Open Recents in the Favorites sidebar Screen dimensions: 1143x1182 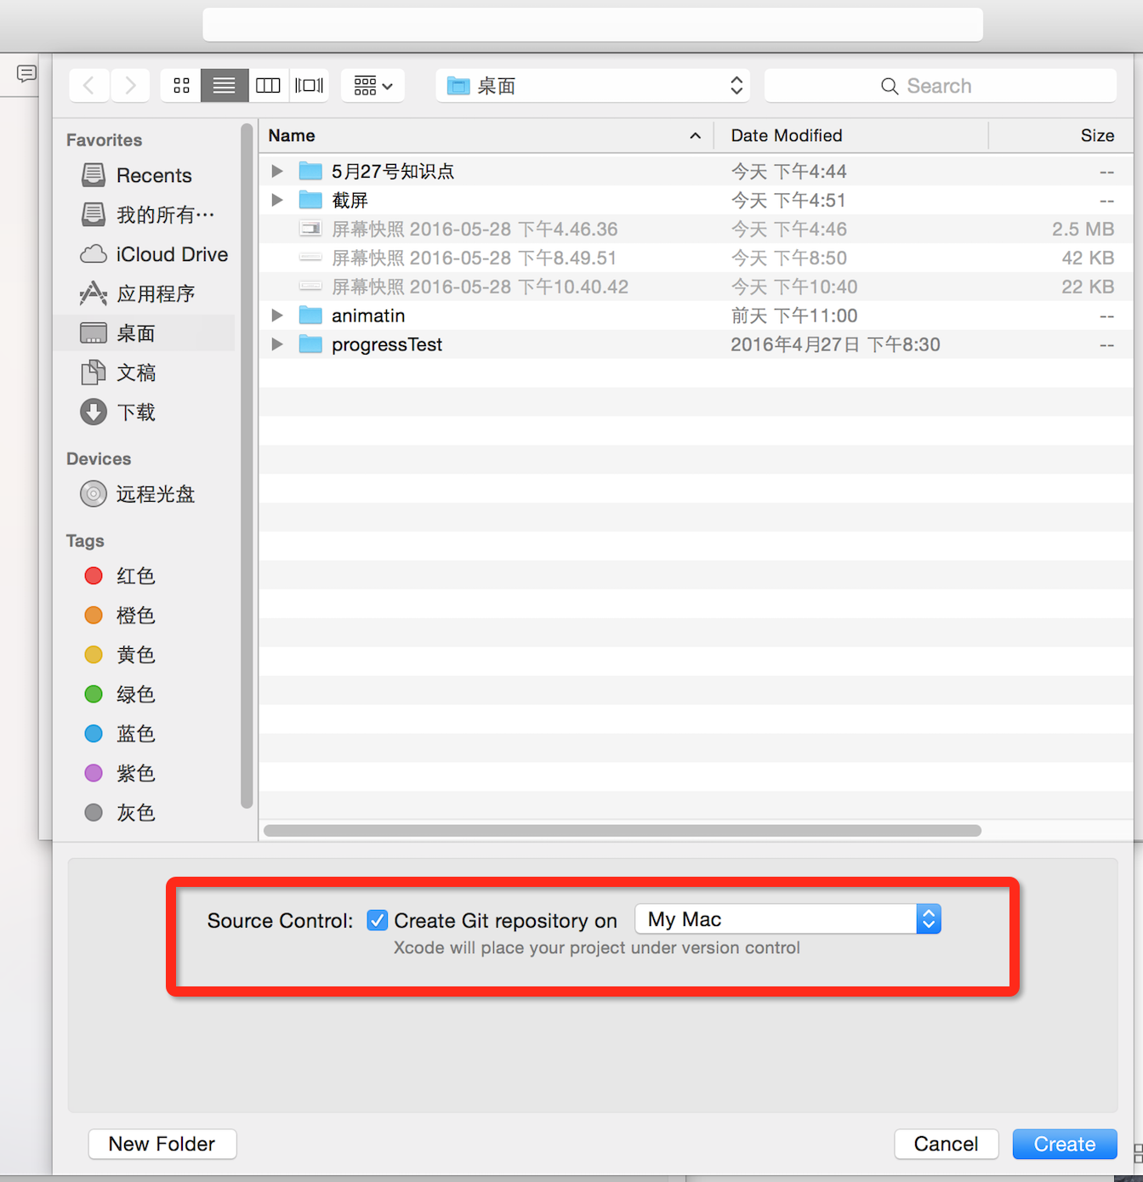(154, 174)
